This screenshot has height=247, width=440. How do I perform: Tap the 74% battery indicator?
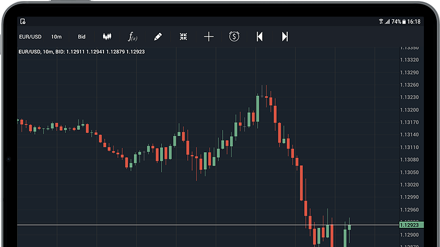tap(399, 21)
